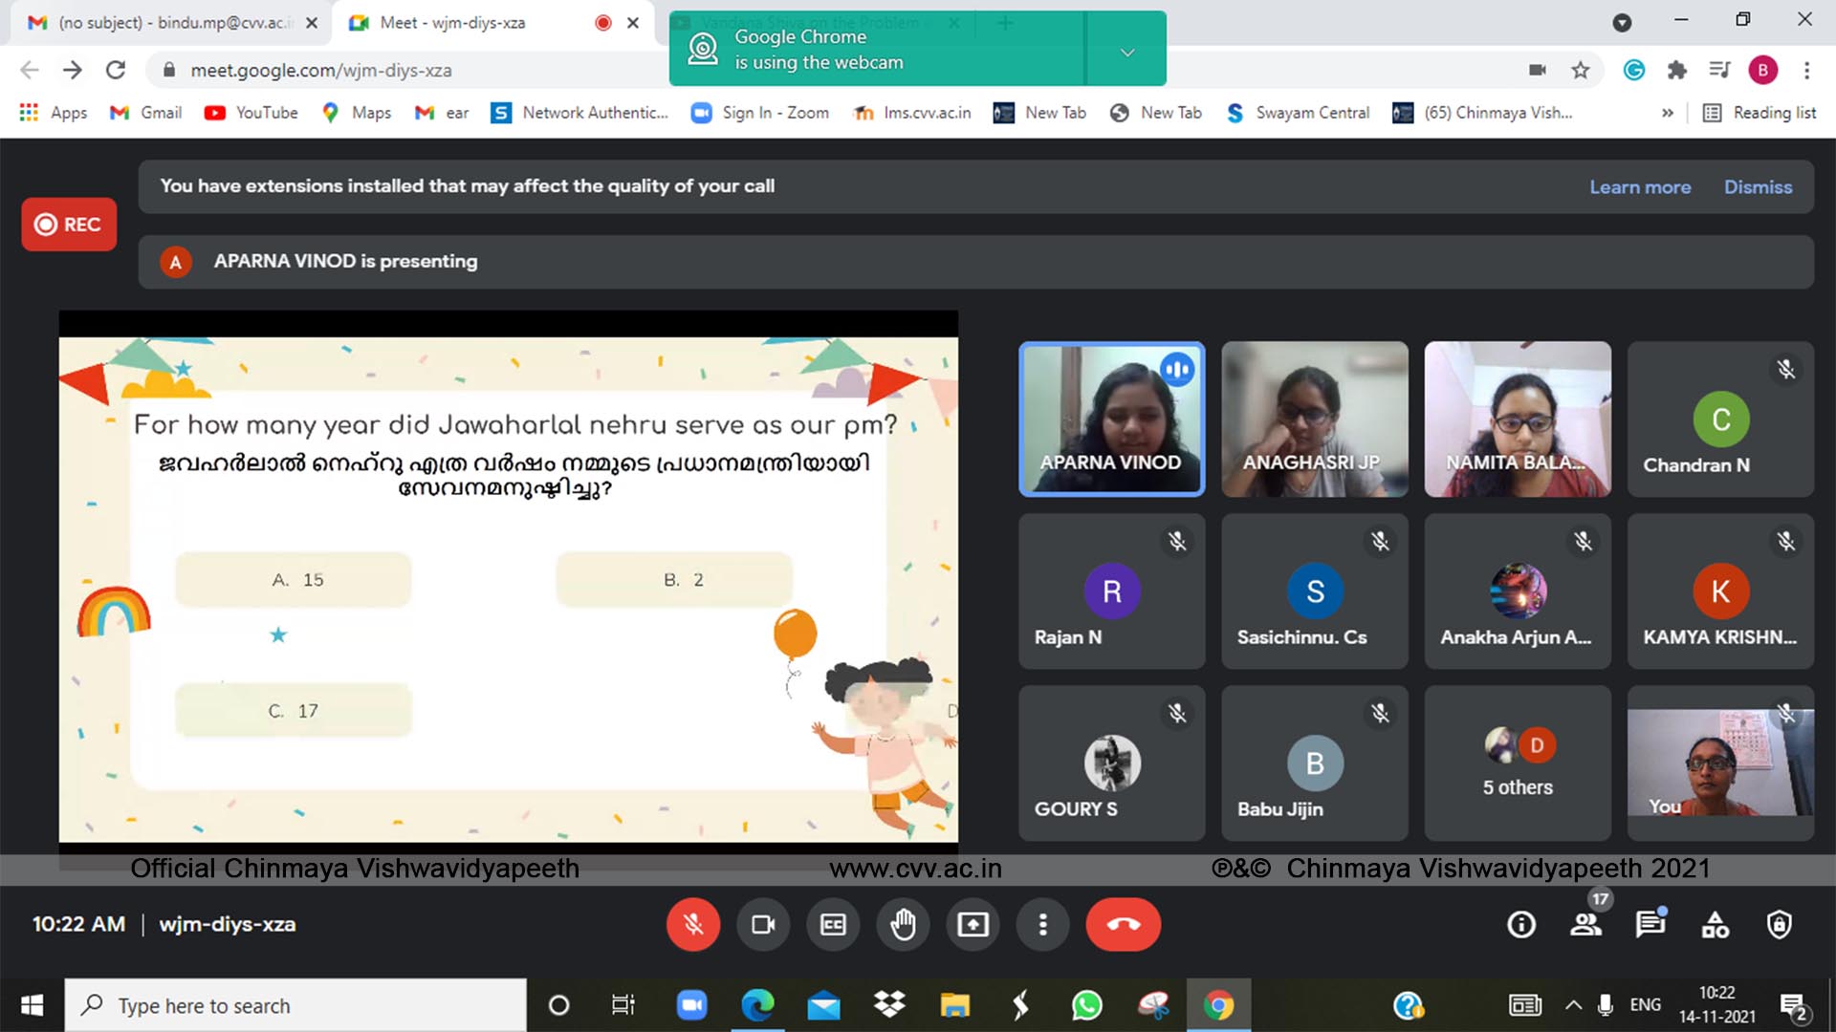This screenshot has height=1032, width=1836.
Task: Leave call with red hang-up button
Action: [x=1123, y=925]
